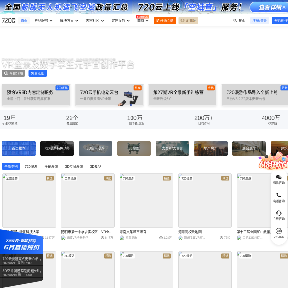Select the 3D模型 filter tab
Screen dimensions: 288x288
pyautogui.click(x=96, y=166)
